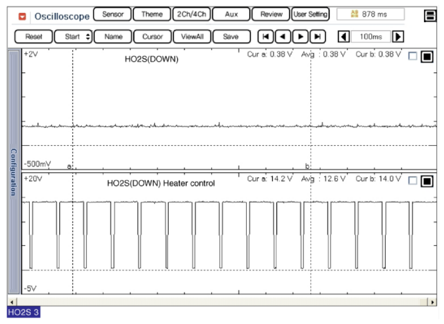Image resolution: width=444 pixels, height=324 pixels.
Task: Click the Save button
Action: click(231, 37)
